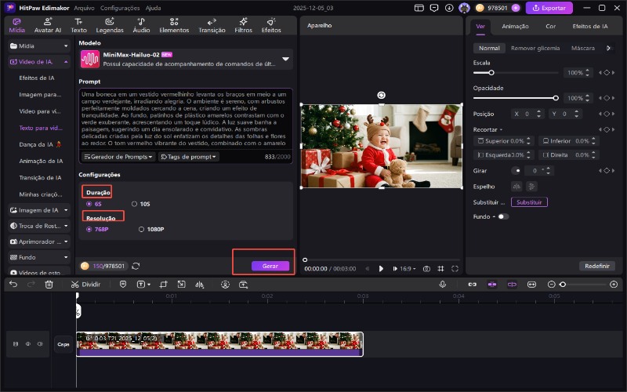Image resolution: width=627 pixels, height=392 pixels.
Task: Click the prompt text area
Action: pyautogui.click(x=186, y=118)
